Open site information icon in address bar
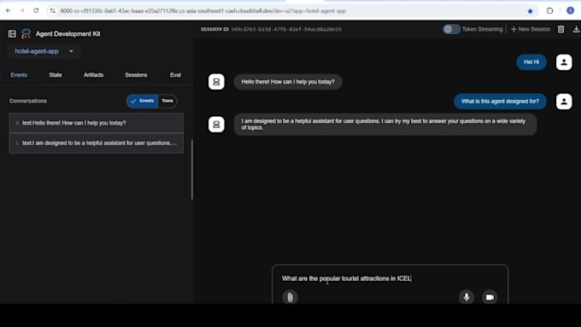This screenshot has height=327, width=581. point(53,11)
